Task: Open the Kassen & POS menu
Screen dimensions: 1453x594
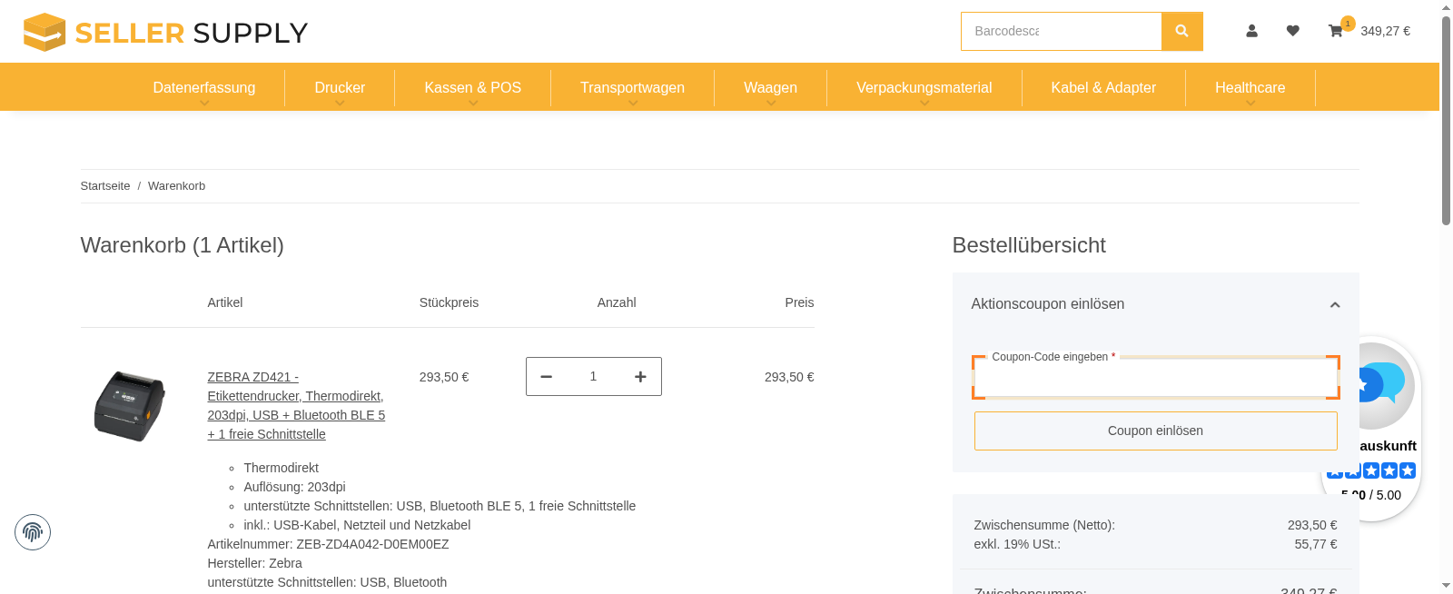Action: (472, 88)
